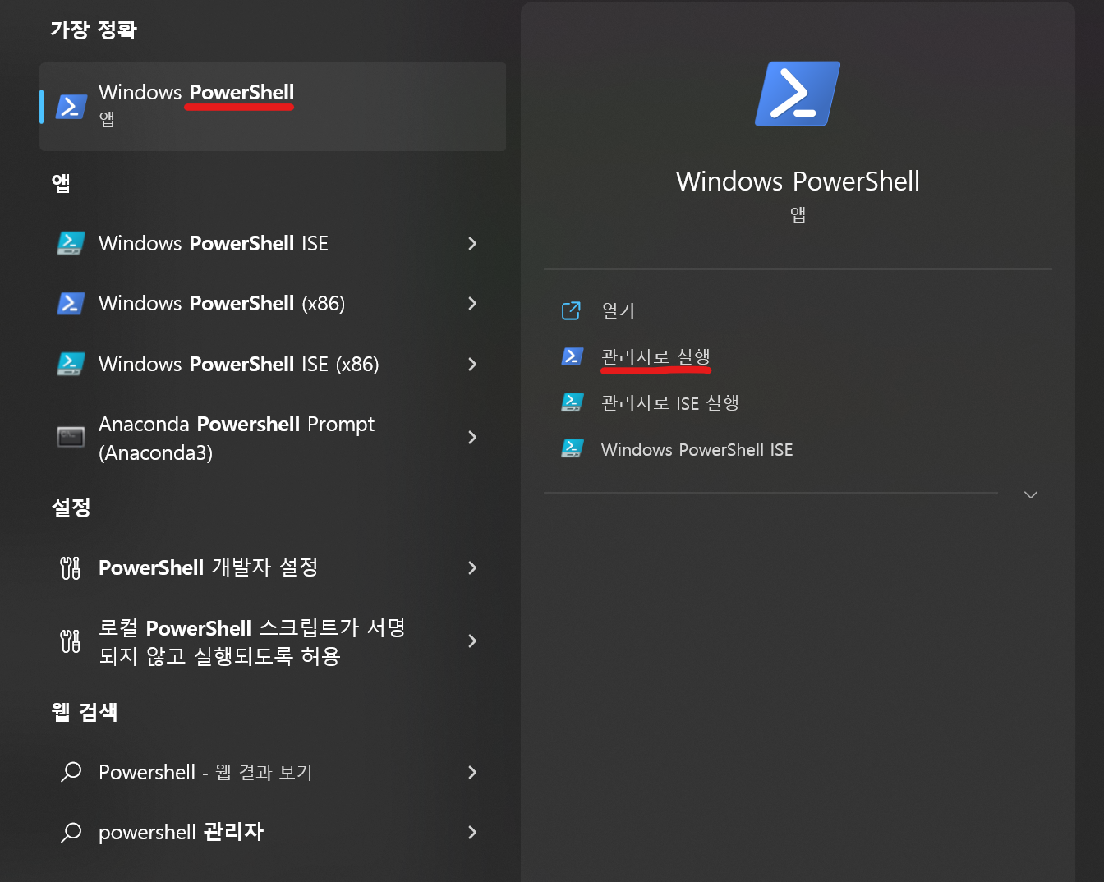Expand Anaconda Powershell Prompt chevron
Screen dimensions: 1104x882
coord(472,437)
